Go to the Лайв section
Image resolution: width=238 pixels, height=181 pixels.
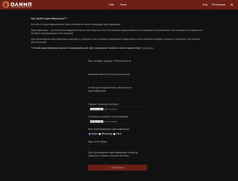point(111,5)
